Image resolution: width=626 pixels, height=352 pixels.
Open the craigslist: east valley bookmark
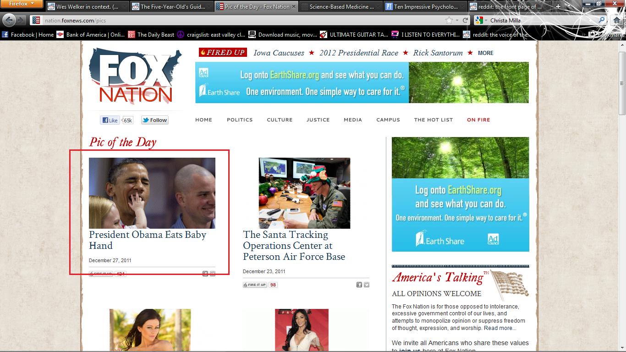tap(211, 34)
